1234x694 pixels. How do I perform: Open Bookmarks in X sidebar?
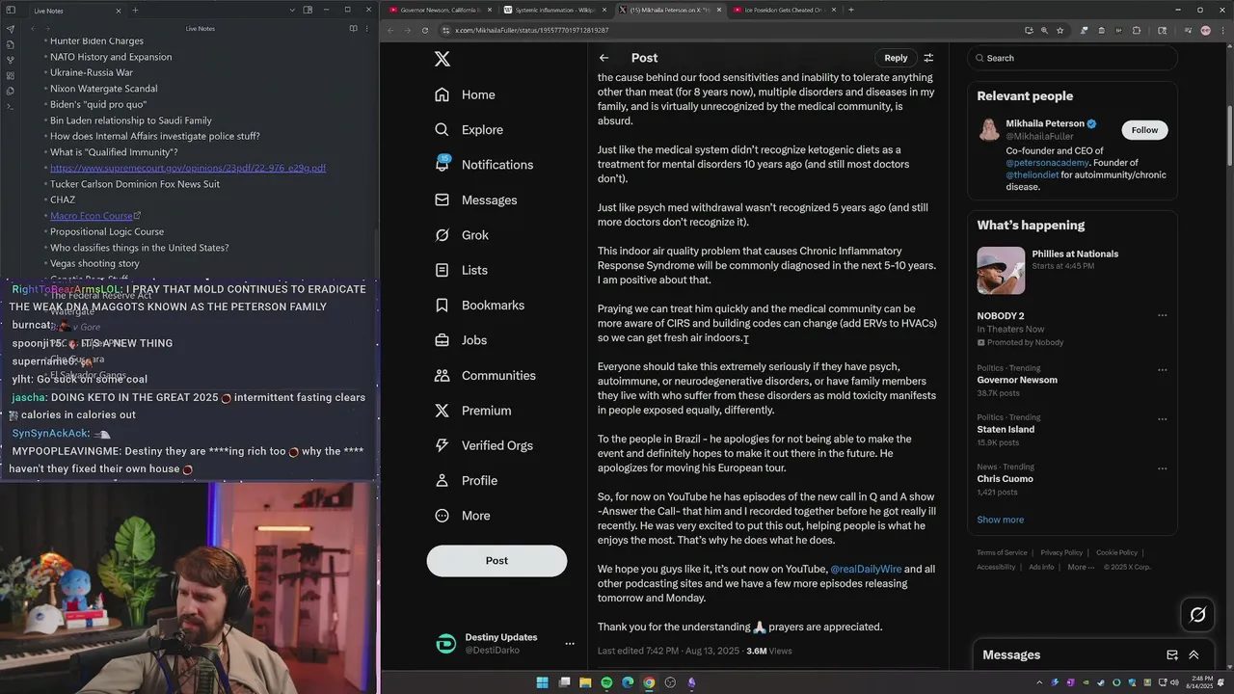pyautogui.click(x=479, y=306)
